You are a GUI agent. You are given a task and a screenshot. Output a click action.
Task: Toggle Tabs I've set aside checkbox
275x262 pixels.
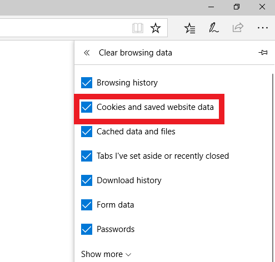87,156
